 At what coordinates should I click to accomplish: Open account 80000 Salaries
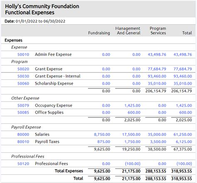[x=23, y=134]
